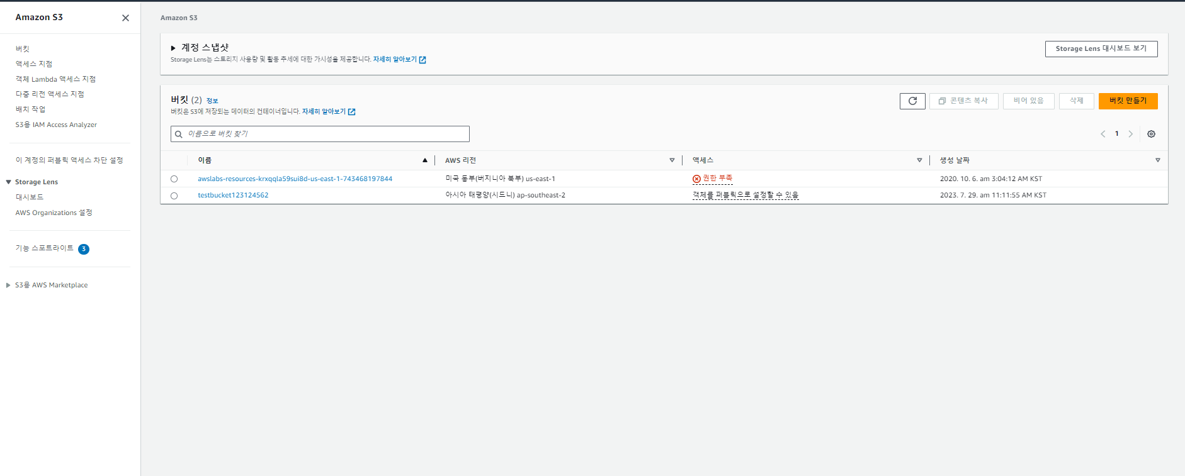The height and width of the screenshot is (476, 1185).
Task: Open 기능 스포트라이트 sidebar item
Action: coord(45,248)
